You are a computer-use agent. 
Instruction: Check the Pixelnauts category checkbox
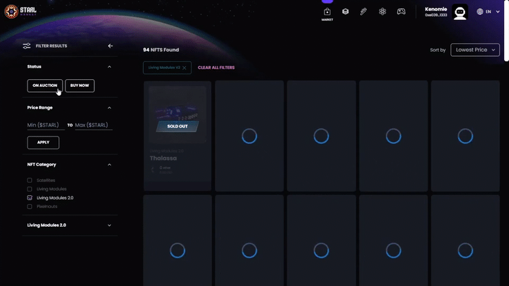30,207
